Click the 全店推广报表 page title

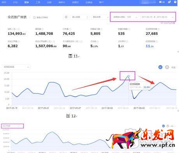pyautogui.click(x=17, y=17)
